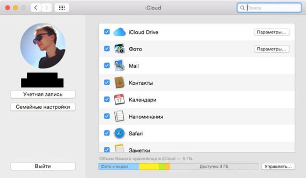Click the Доступно 3 ГБ storage area
Viewport: 306px width, 178px height.
click(214, 167)
